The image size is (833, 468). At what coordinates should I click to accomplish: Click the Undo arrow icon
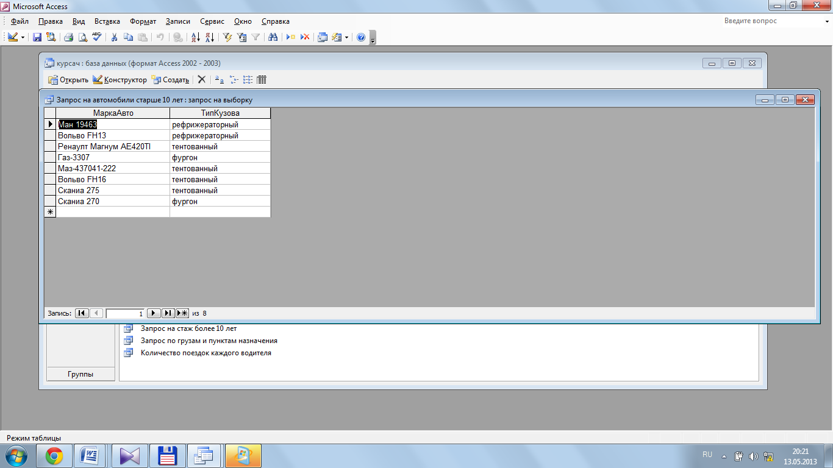pyautogui.click(x=160, y=37)
